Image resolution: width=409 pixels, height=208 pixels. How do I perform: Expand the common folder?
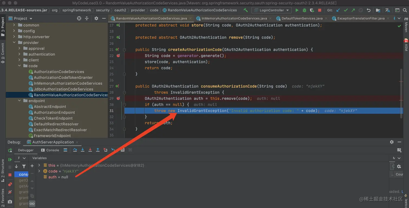(x=14, y=25)
